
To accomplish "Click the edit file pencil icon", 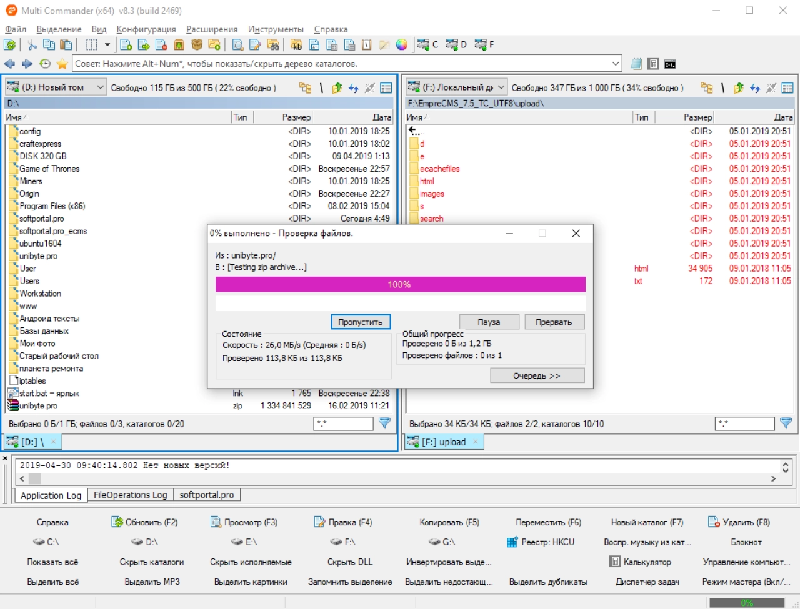I will click(255, 44).
